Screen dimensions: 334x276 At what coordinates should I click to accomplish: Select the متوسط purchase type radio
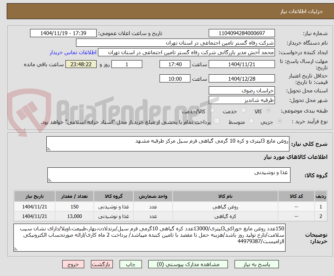coord(251,121)
